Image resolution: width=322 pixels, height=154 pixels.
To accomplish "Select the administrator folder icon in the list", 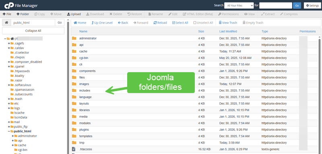I will pyautogui.click(x=74, y=38).
